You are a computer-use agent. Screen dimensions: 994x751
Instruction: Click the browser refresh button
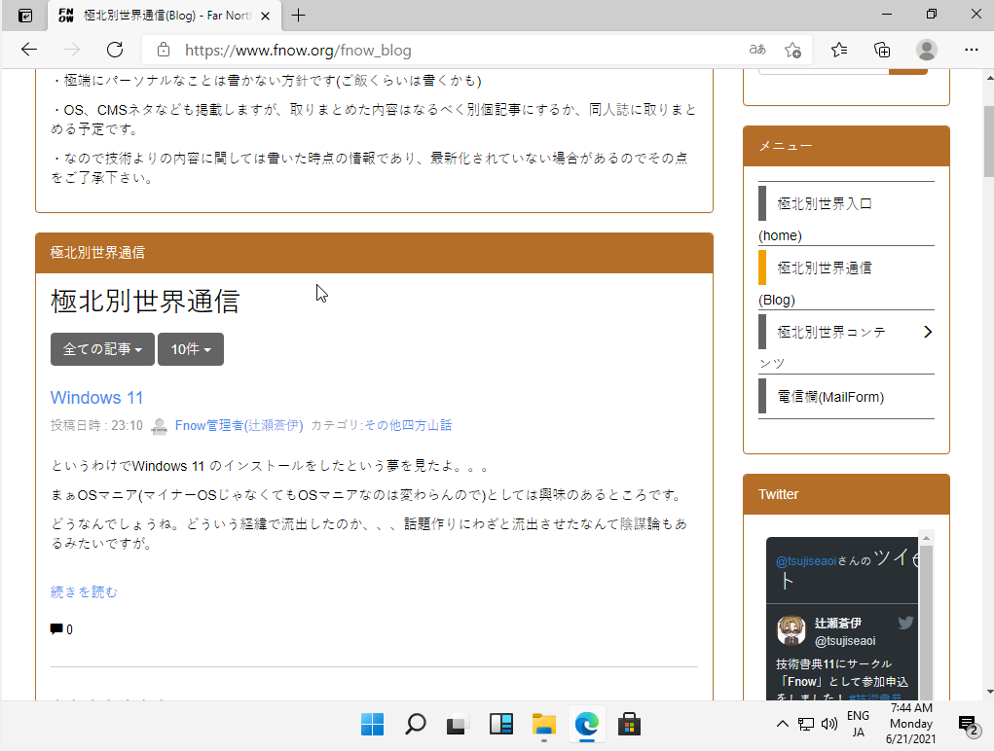(115, 50)
